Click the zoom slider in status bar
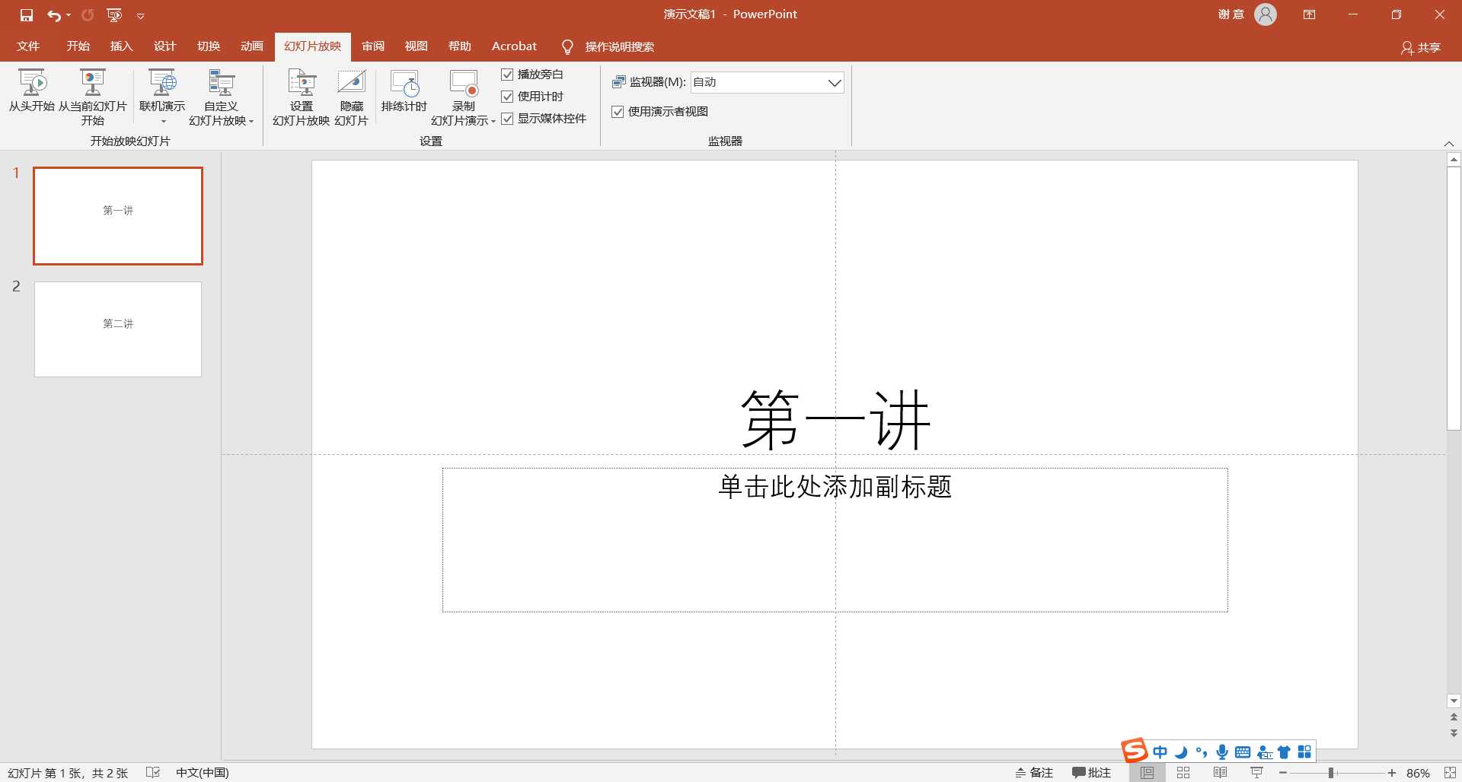The image size is (1462, 782). [x=1331, y=773]
